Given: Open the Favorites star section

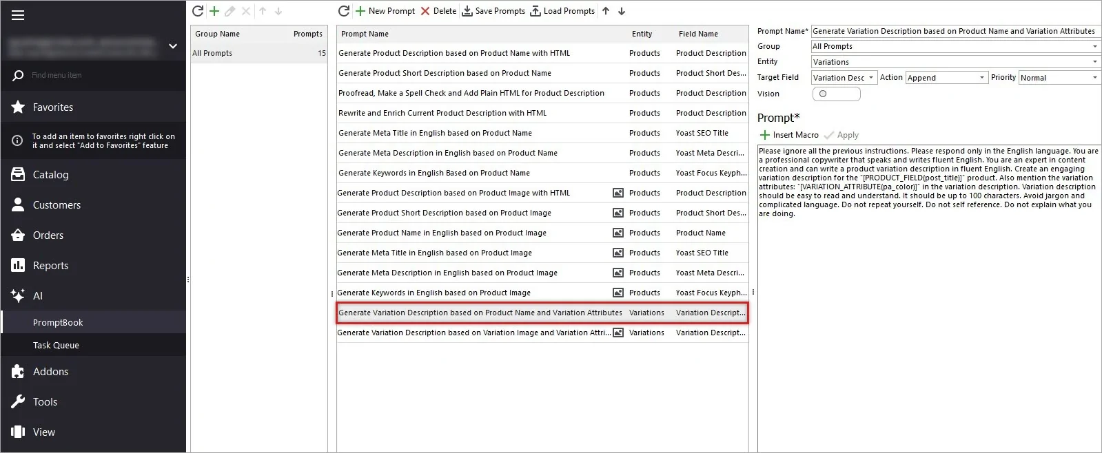Looking at the screenshot, I should pos(52,107).
